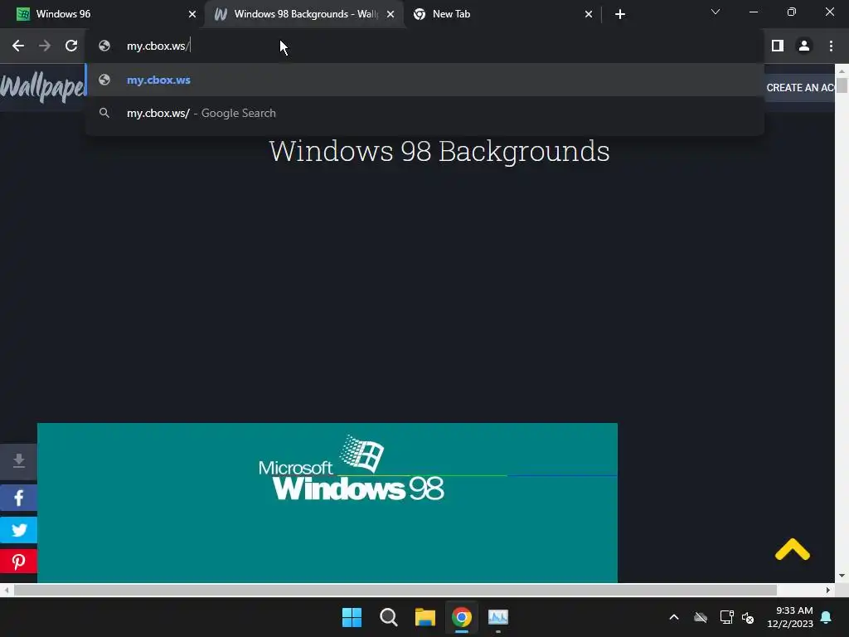Choose the my.cbox.ws/ Google Search suggestion

tap(425, 113)
